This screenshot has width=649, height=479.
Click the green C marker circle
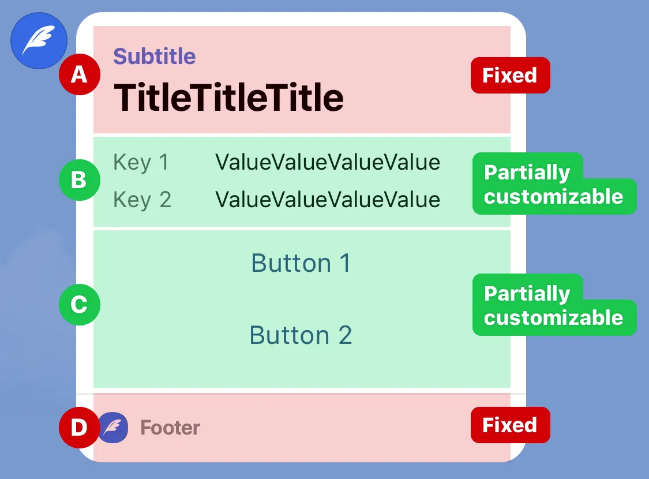pyautogui.click(x=80, y=305)
